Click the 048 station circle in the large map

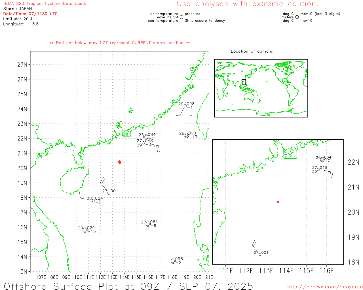pyautogui.click(x=143, y=143)
